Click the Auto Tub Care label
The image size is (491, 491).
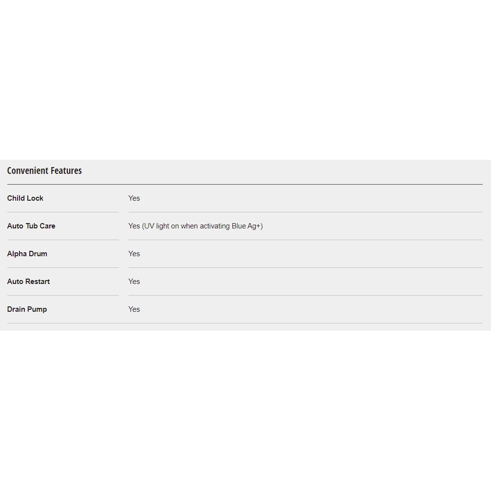tap(31, 226)
